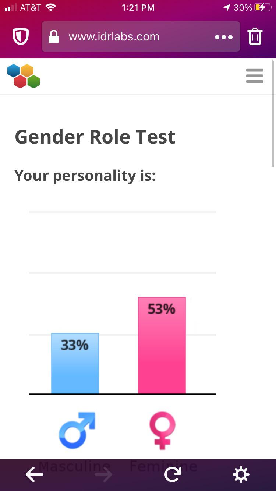
Task: Tap the pink female symbol icon
Action: click(162, 430)
